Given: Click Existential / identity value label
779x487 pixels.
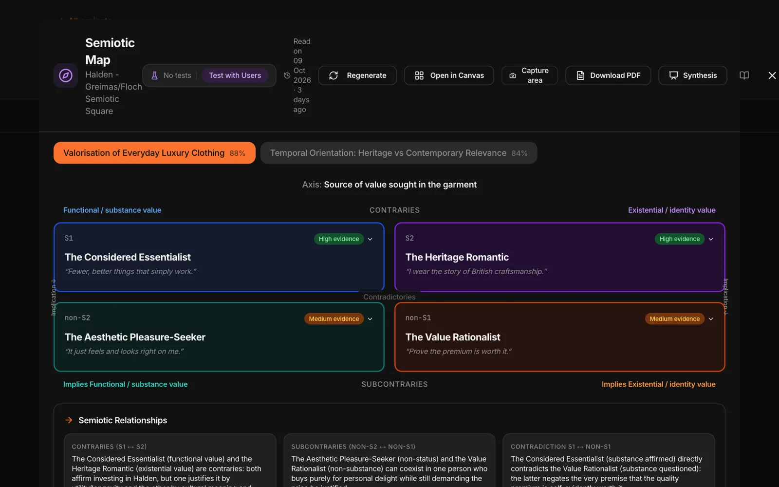Looking at the screenshot, I should (672, 210).
